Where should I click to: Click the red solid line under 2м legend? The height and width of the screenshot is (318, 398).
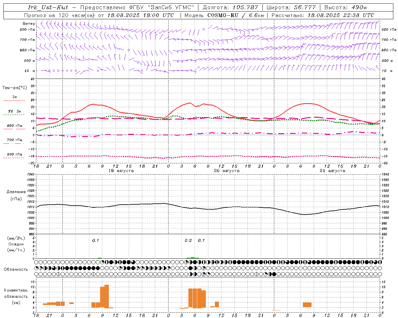pyautogui.click(x=15, y=100)
